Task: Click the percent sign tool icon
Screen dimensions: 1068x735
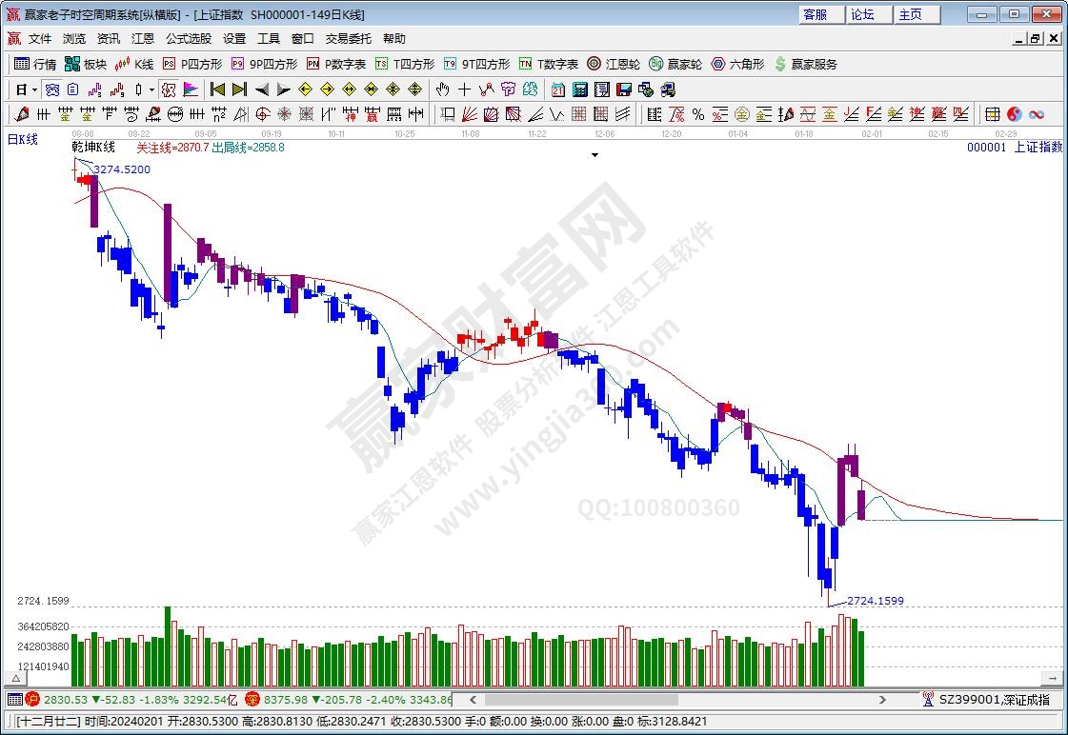Action: click(x=698, y=114)
